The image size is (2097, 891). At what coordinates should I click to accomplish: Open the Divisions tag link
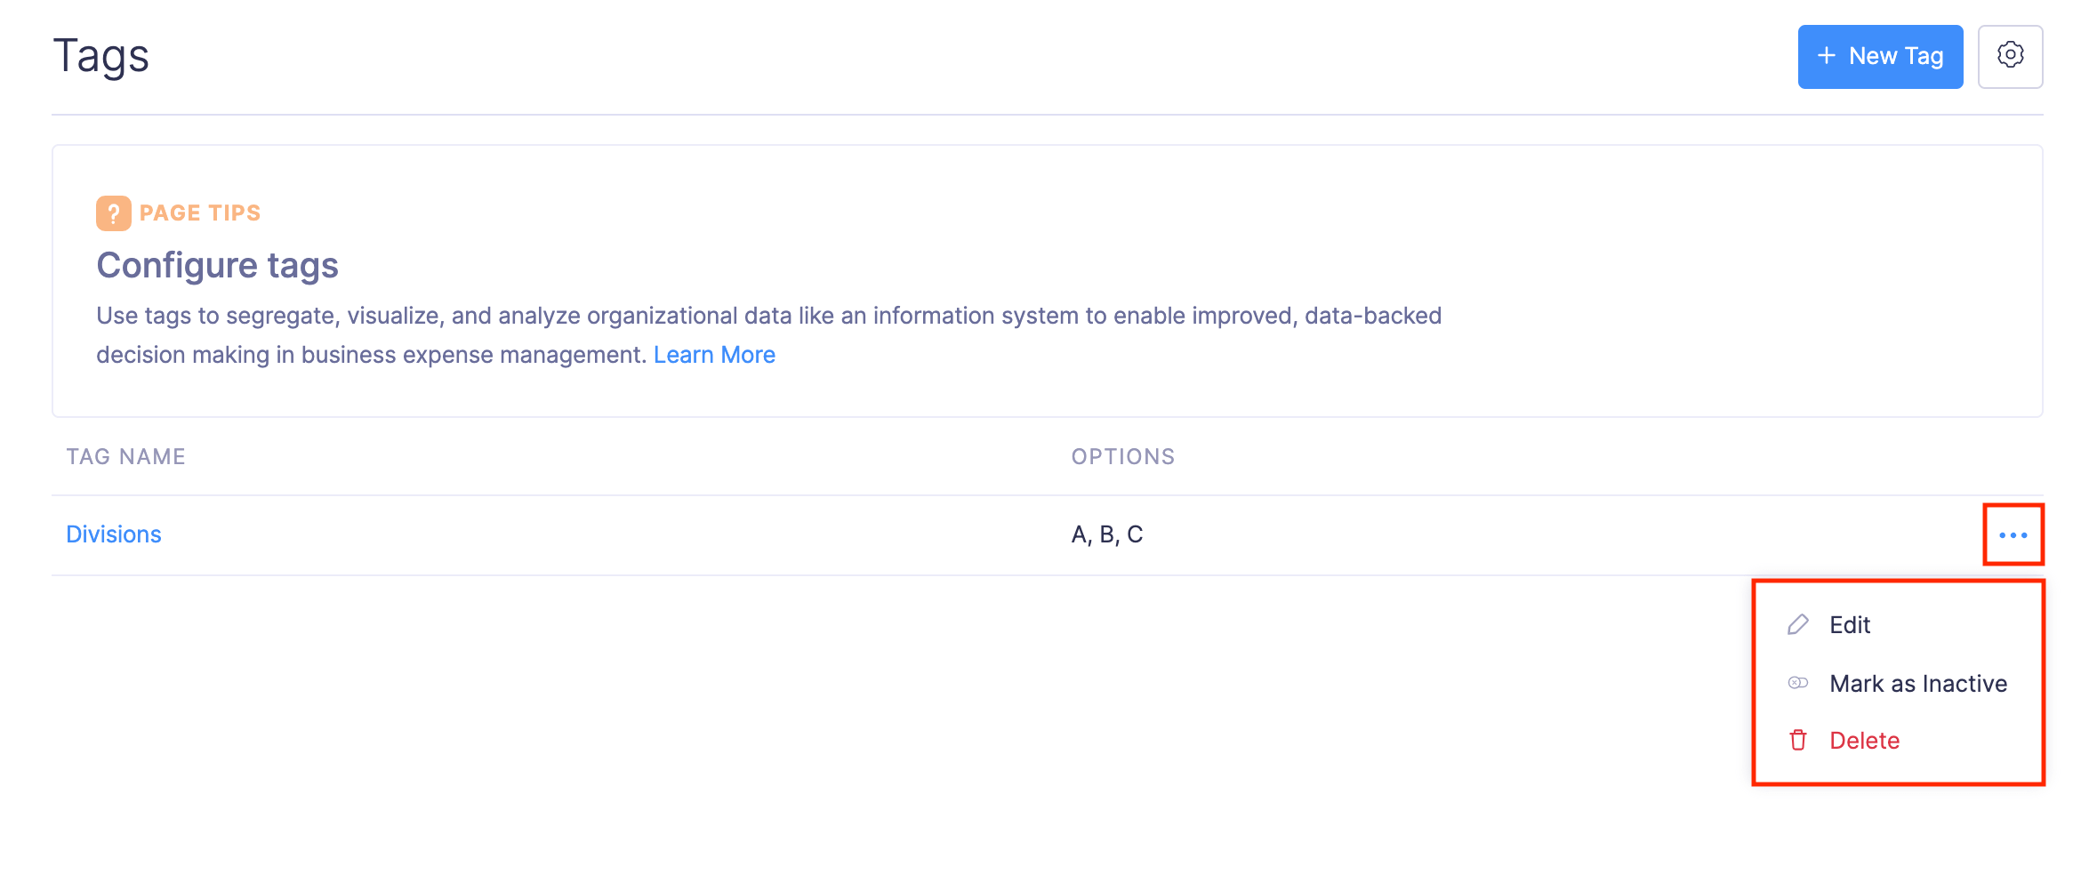[x=114, y=534]
